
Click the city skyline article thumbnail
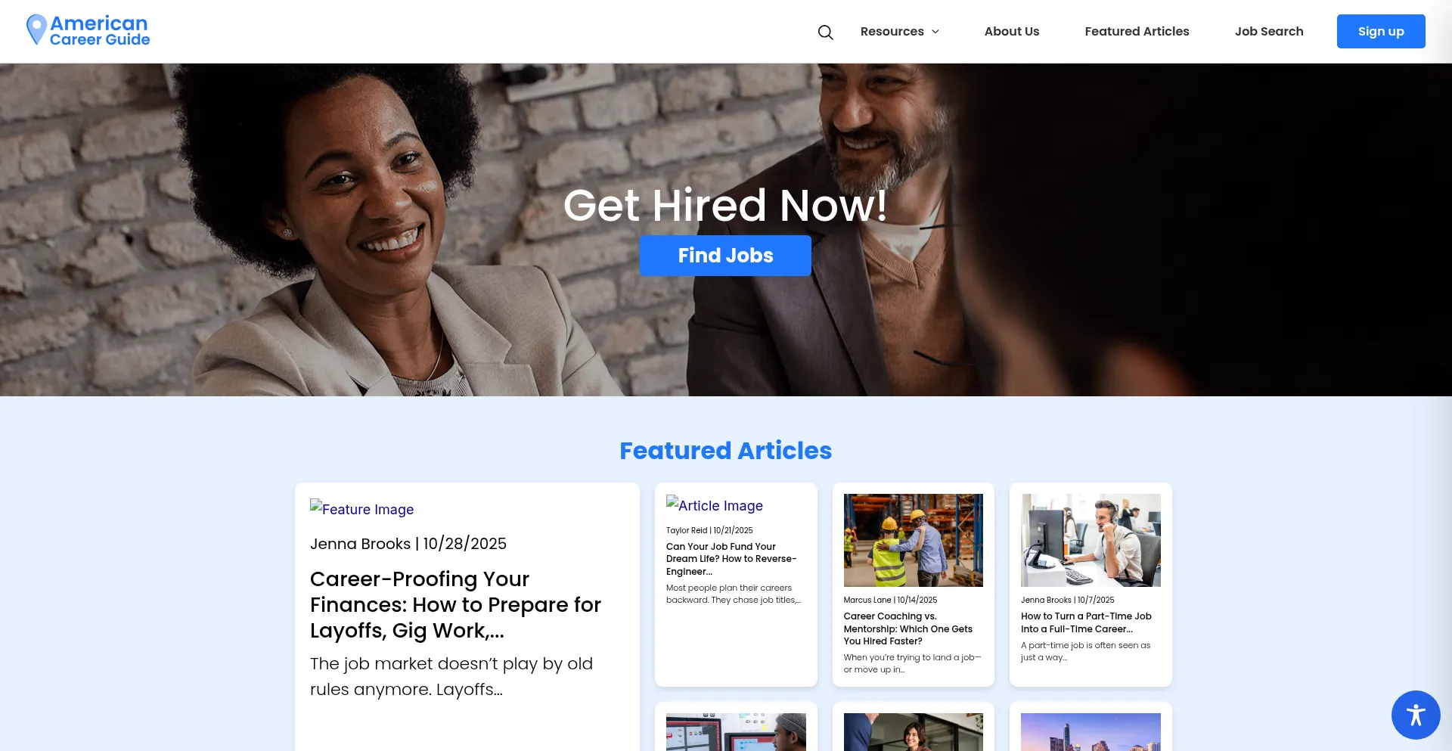[1091, 732]
